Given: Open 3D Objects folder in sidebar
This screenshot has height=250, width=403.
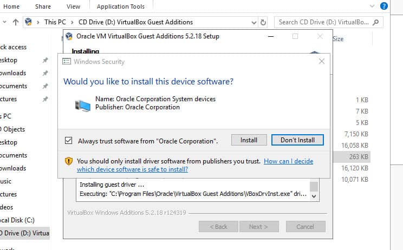Looking at the screenshot, I should point(12,129).
